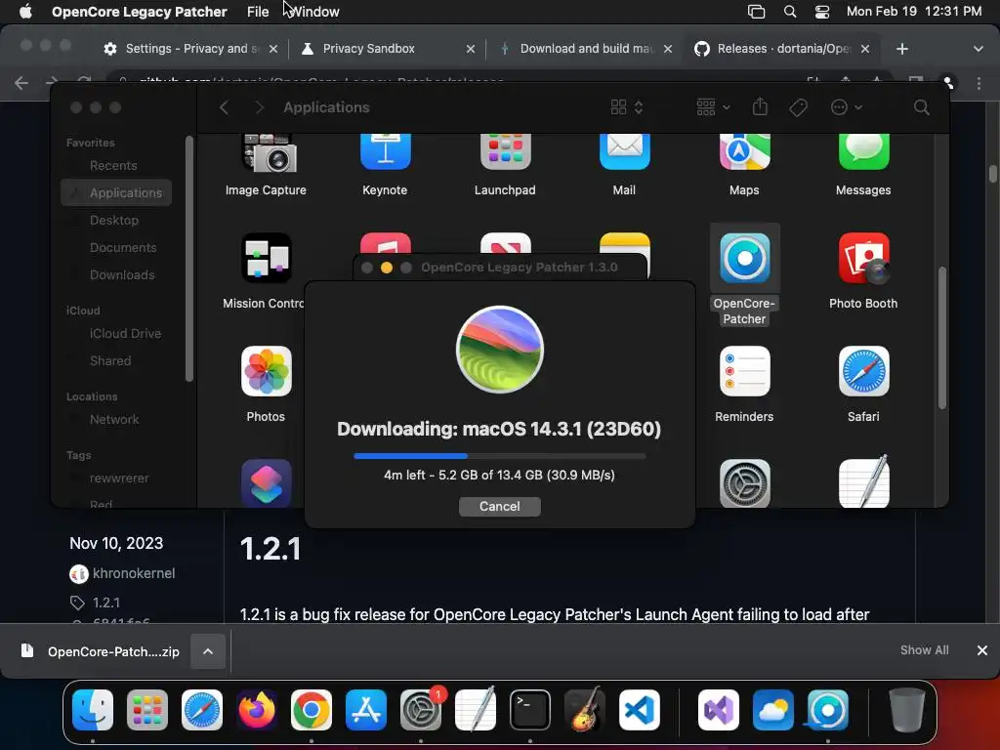Open Safari in the Applications folder
This screenshot has width=1000, height=750.
(x=863, y=371)
